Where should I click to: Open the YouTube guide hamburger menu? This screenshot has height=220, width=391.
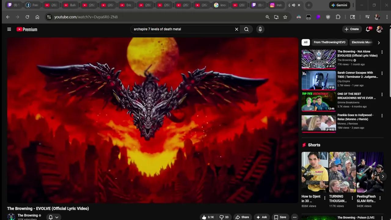tap(9, 29)
